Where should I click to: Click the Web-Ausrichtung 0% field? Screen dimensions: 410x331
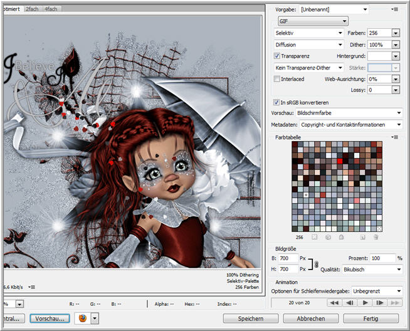379,79
